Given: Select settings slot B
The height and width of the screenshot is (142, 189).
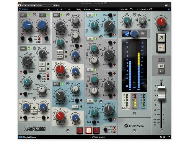Looking at the screenshot, I should click(61, 9).
